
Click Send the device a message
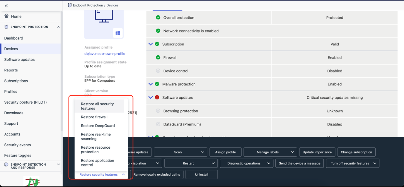click(299, 163)
